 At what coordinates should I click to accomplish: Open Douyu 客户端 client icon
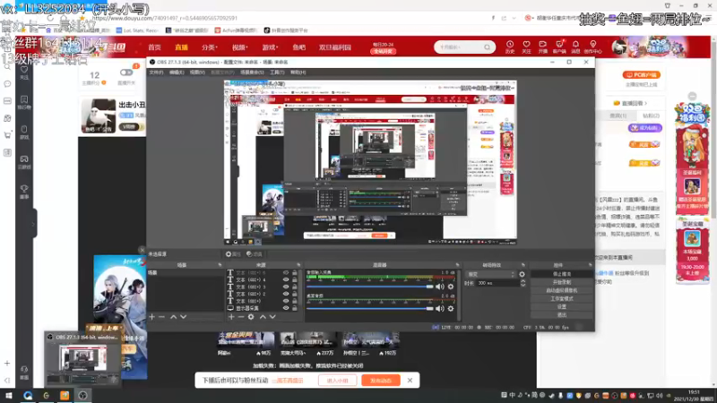coord(559,47)
